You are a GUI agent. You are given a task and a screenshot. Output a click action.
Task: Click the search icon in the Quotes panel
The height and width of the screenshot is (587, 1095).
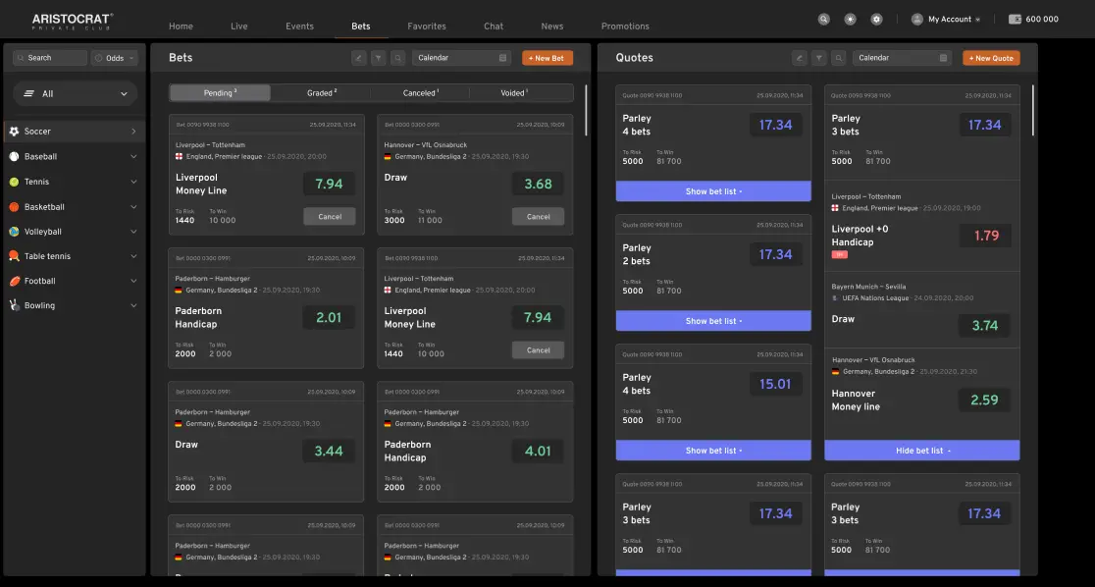839,58
